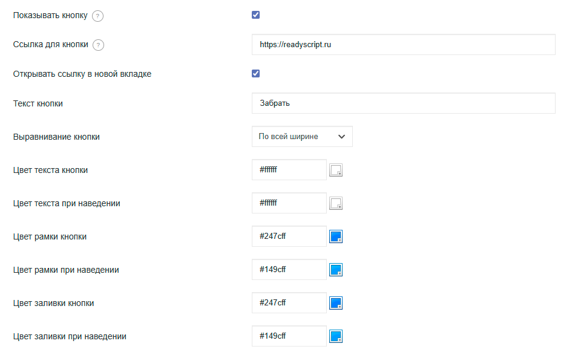Select the #247cff border color value
The image size is (575, 355).
pyautogui.click(x=289, y=236)
